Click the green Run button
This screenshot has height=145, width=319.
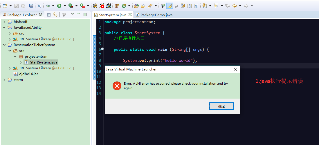pos(59,6)
